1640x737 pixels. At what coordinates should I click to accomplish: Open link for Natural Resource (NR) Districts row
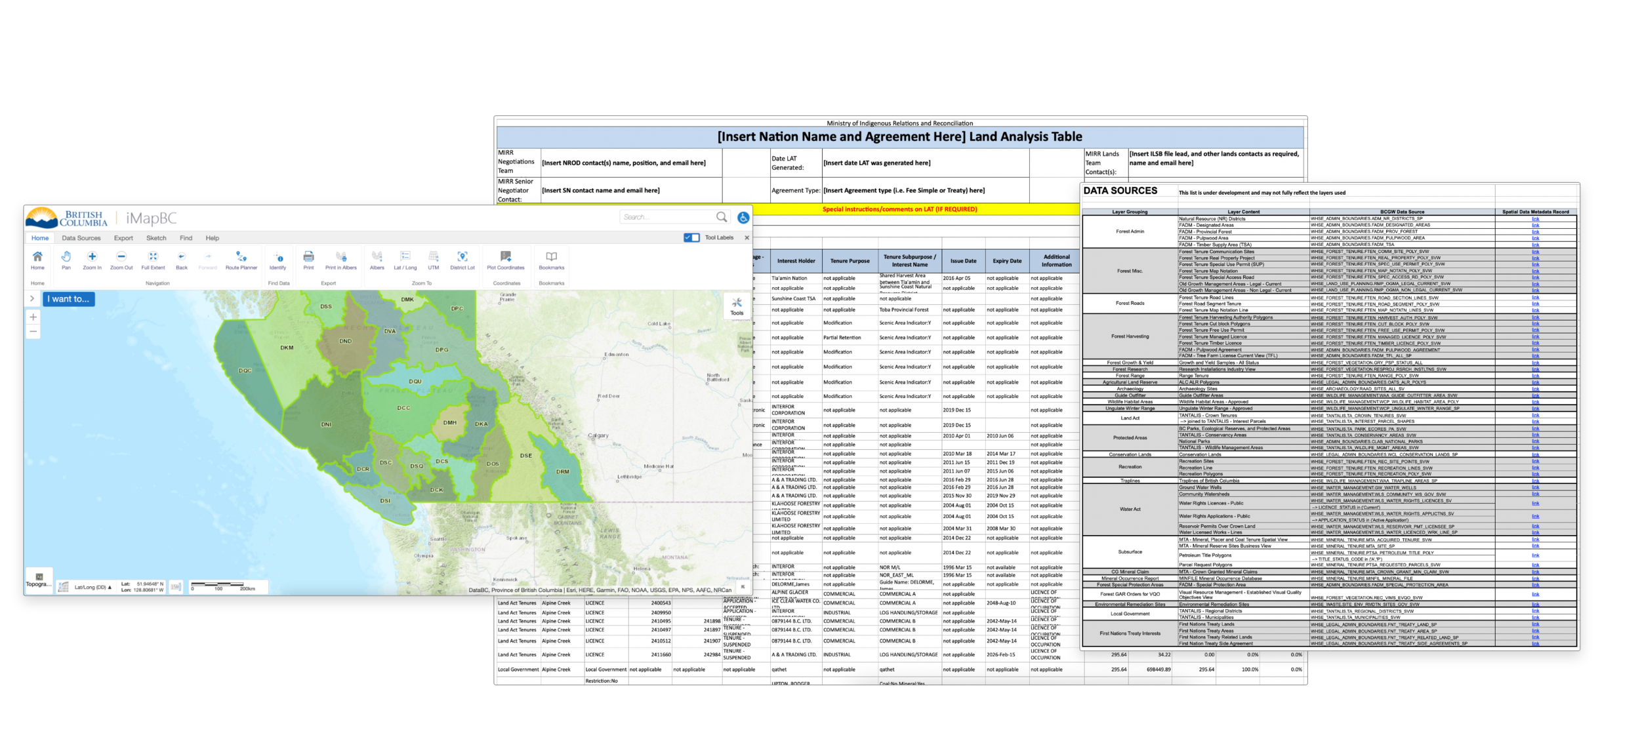click(1535, 218)
